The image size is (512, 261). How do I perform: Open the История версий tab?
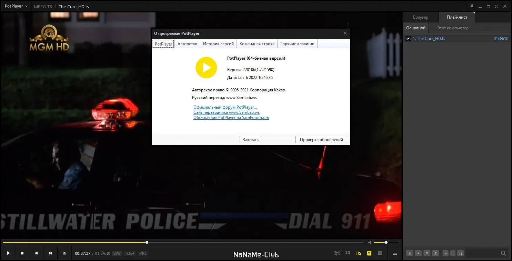218,44
